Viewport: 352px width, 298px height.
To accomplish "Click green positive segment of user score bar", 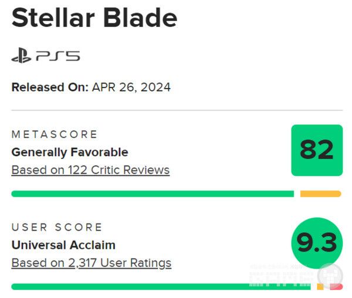I will [158, 287].
